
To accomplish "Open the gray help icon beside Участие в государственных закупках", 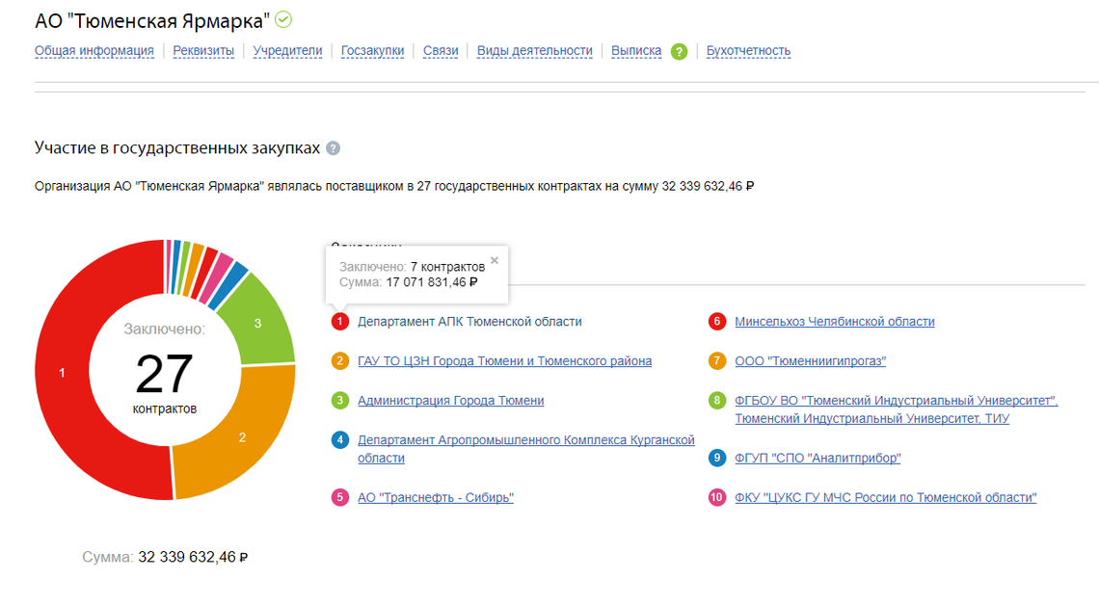I will (x=334, y=148).
